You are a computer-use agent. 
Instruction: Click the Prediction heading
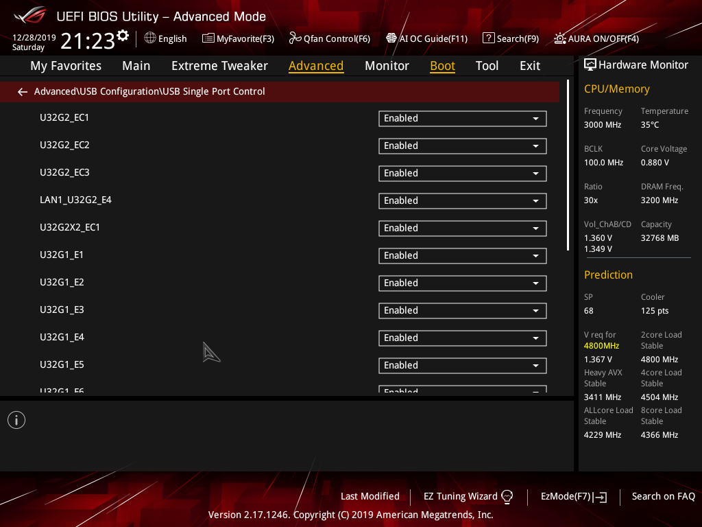coord(608,274)
